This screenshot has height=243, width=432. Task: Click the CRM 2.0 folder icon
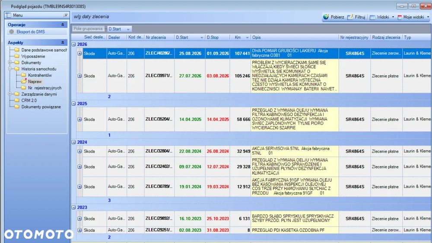point(17,100)
